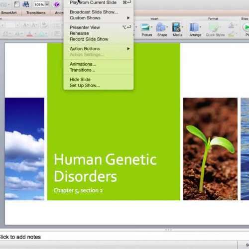249x249 pixels.
Task: Open Set Up Show dialog
Action: coord(99,85)
